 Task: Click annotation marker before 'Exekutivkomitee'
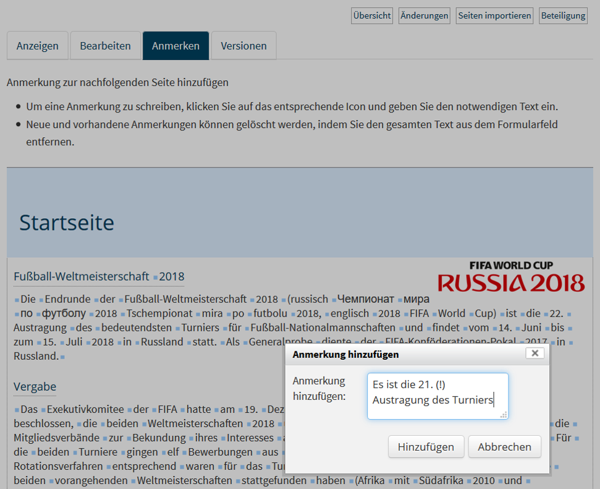(x=43, y=410)
